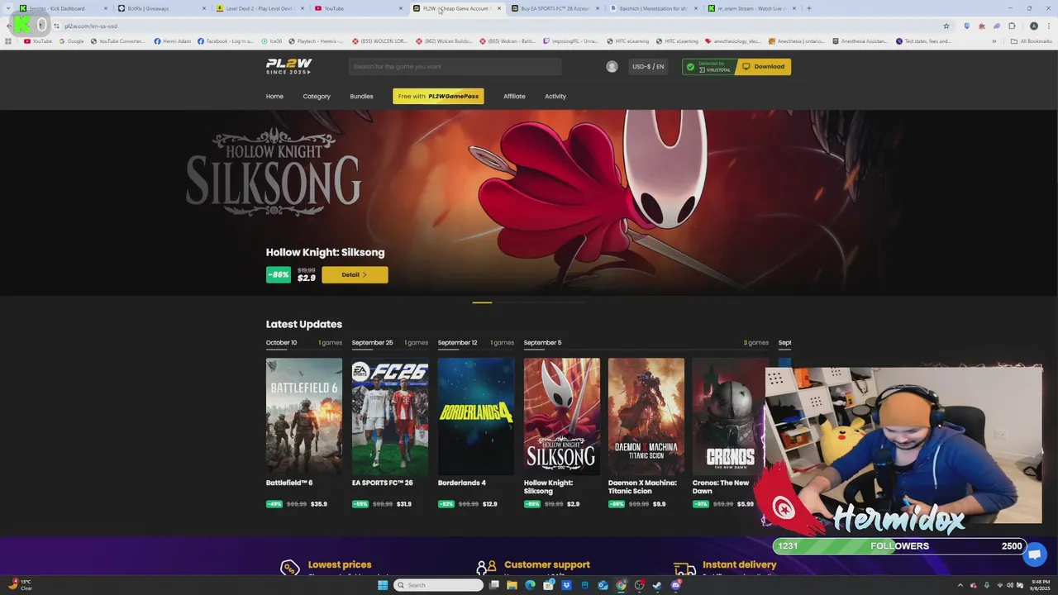Open a new browser tab
This screenshot has height=595, width=1058.
[x=808, y=8]
